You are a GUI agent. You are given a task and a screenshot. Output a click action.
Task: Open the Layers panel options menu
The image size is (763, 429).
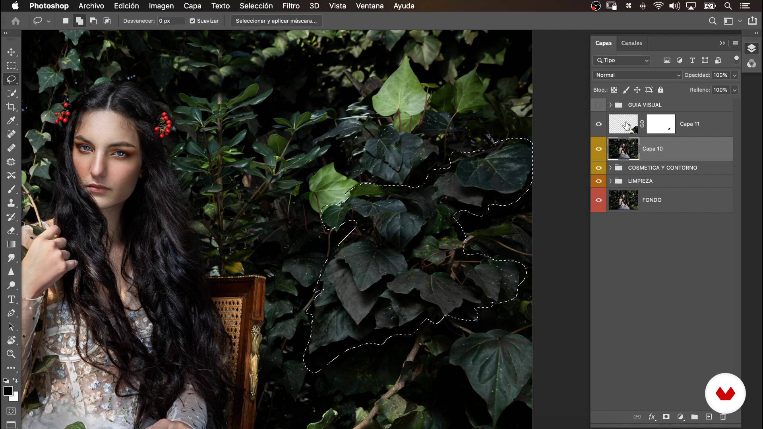pyautogui.click(x=735, y=43)
